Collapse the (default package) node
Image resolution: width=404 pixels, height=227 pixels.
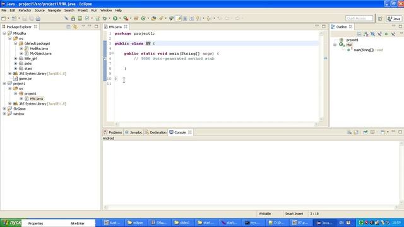(x=16, y=44)
